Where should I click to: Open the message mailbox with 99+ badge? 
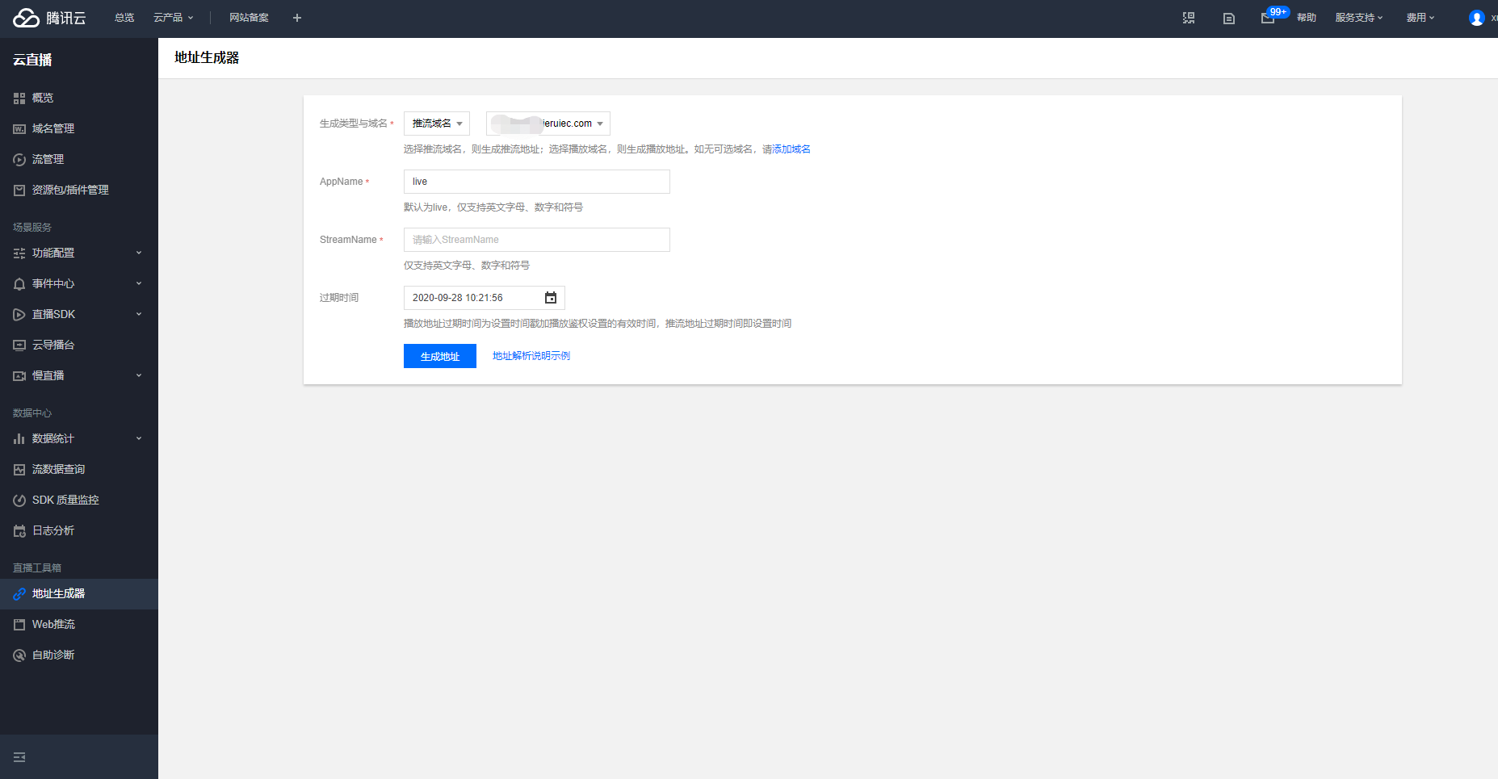[1269, 18]
